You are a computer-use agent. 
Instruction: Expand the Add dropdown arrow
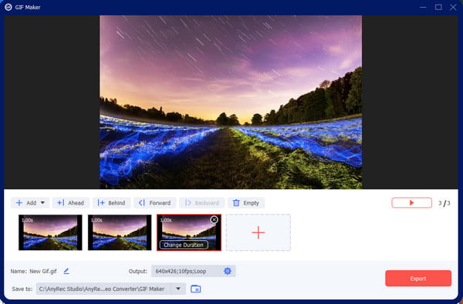[42, 202]
